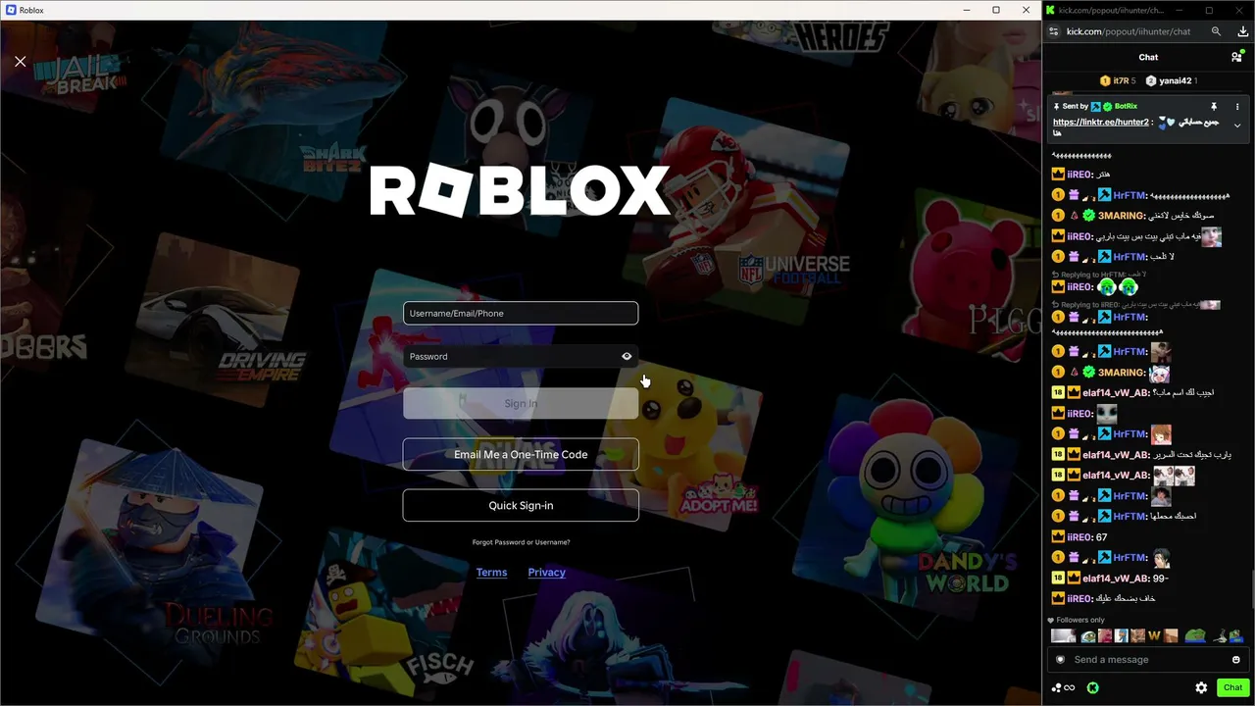The width and height of the screenshot is (1255, 706).
Task: Show password using the eye icon
Action: (627, 356)
